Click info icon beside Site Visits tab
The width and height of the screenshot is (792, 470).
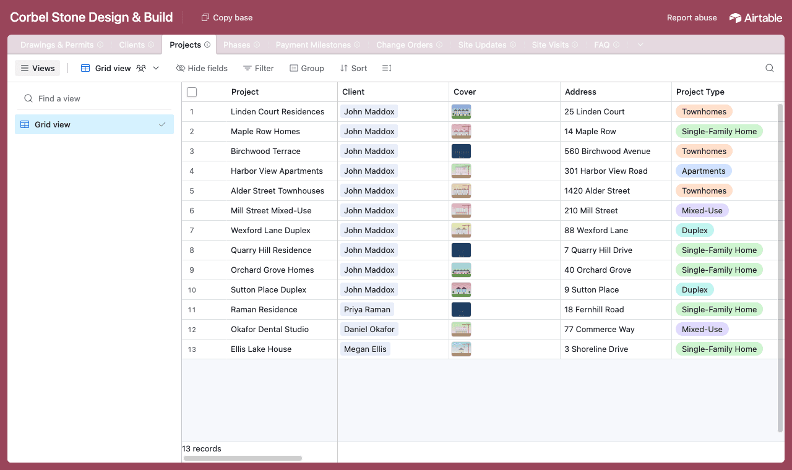tap(575, 45)
